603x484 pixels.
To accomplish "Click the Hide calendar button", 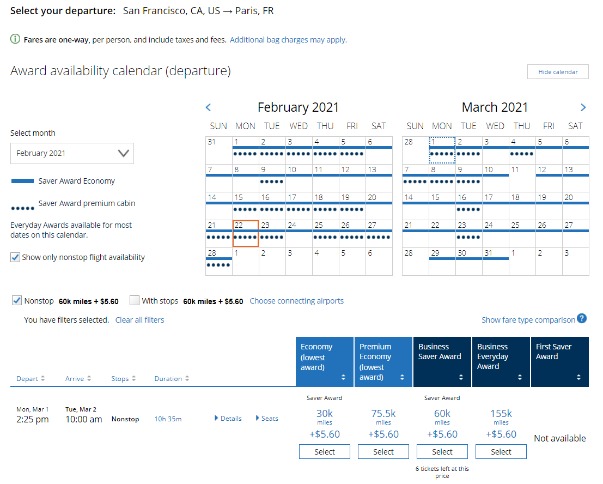I will pyautogui.click(x=558, y=71).
